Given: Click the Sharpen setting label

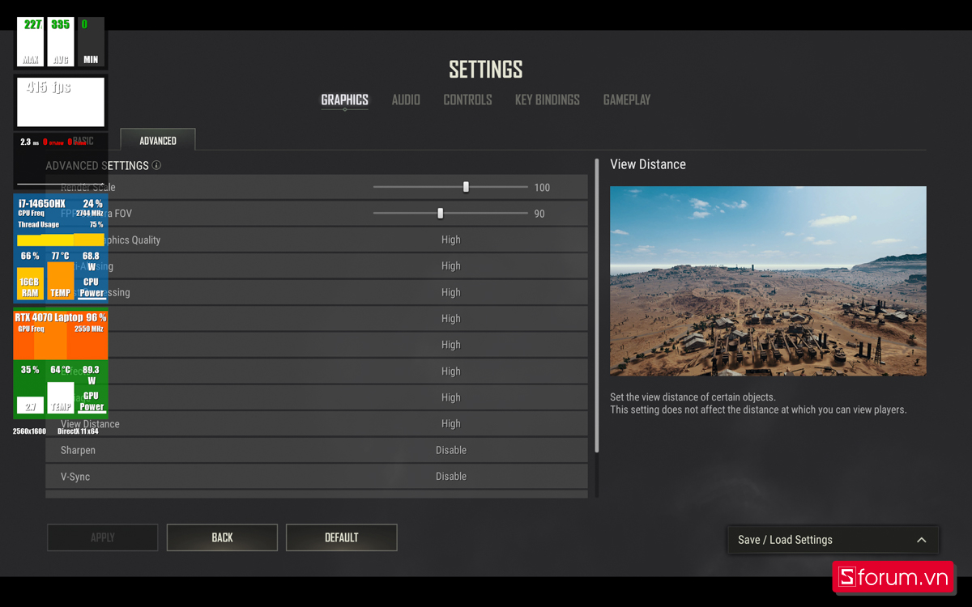Looking at the screenshot, I should click(78, 450).
